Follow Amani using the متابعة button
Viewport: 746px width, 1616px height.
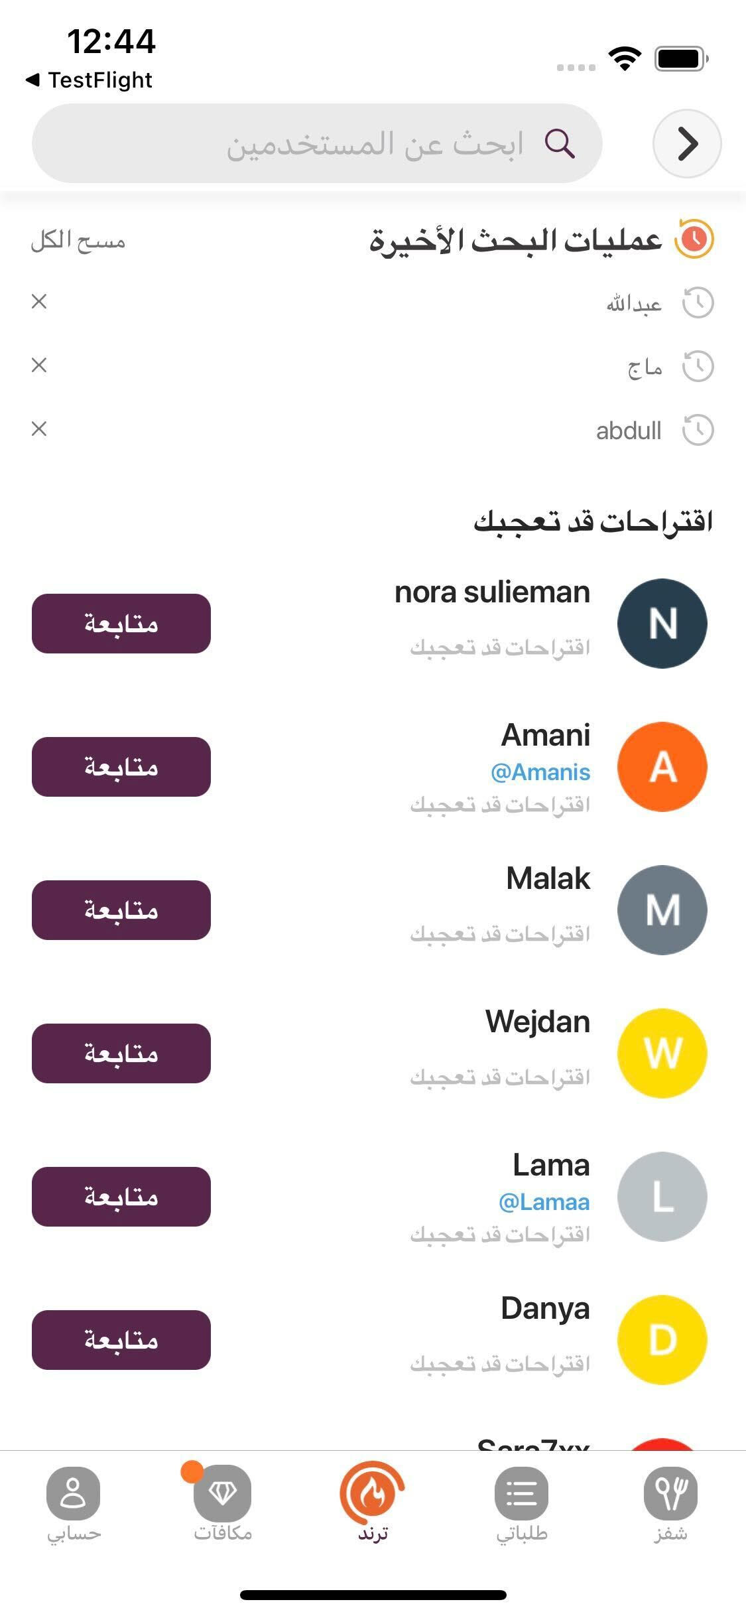(121, 767)
